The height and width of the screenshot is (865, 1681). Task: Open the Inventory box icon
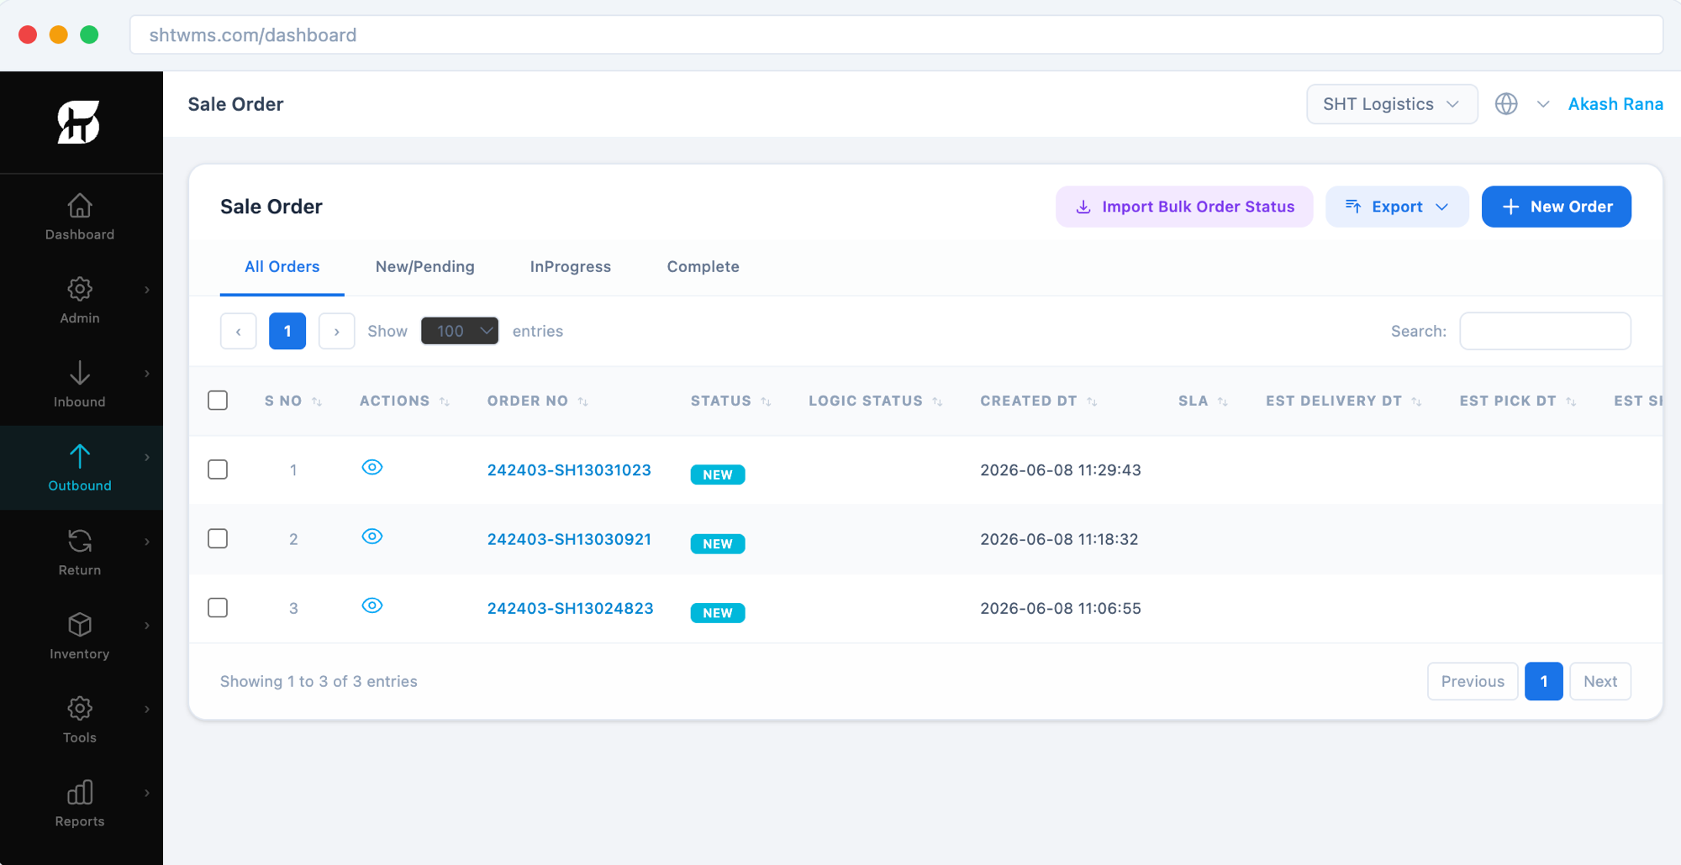click(80, 625)
